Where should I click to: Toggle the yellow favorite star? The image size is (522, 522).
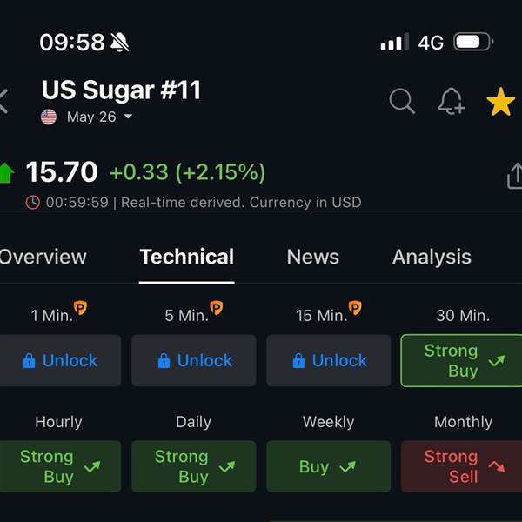point(500,102)
